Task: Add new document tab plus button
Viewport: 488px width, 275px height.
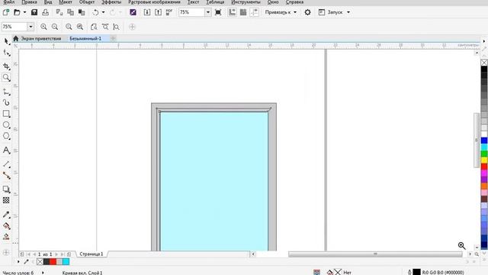Action: [x=113, y=38]
